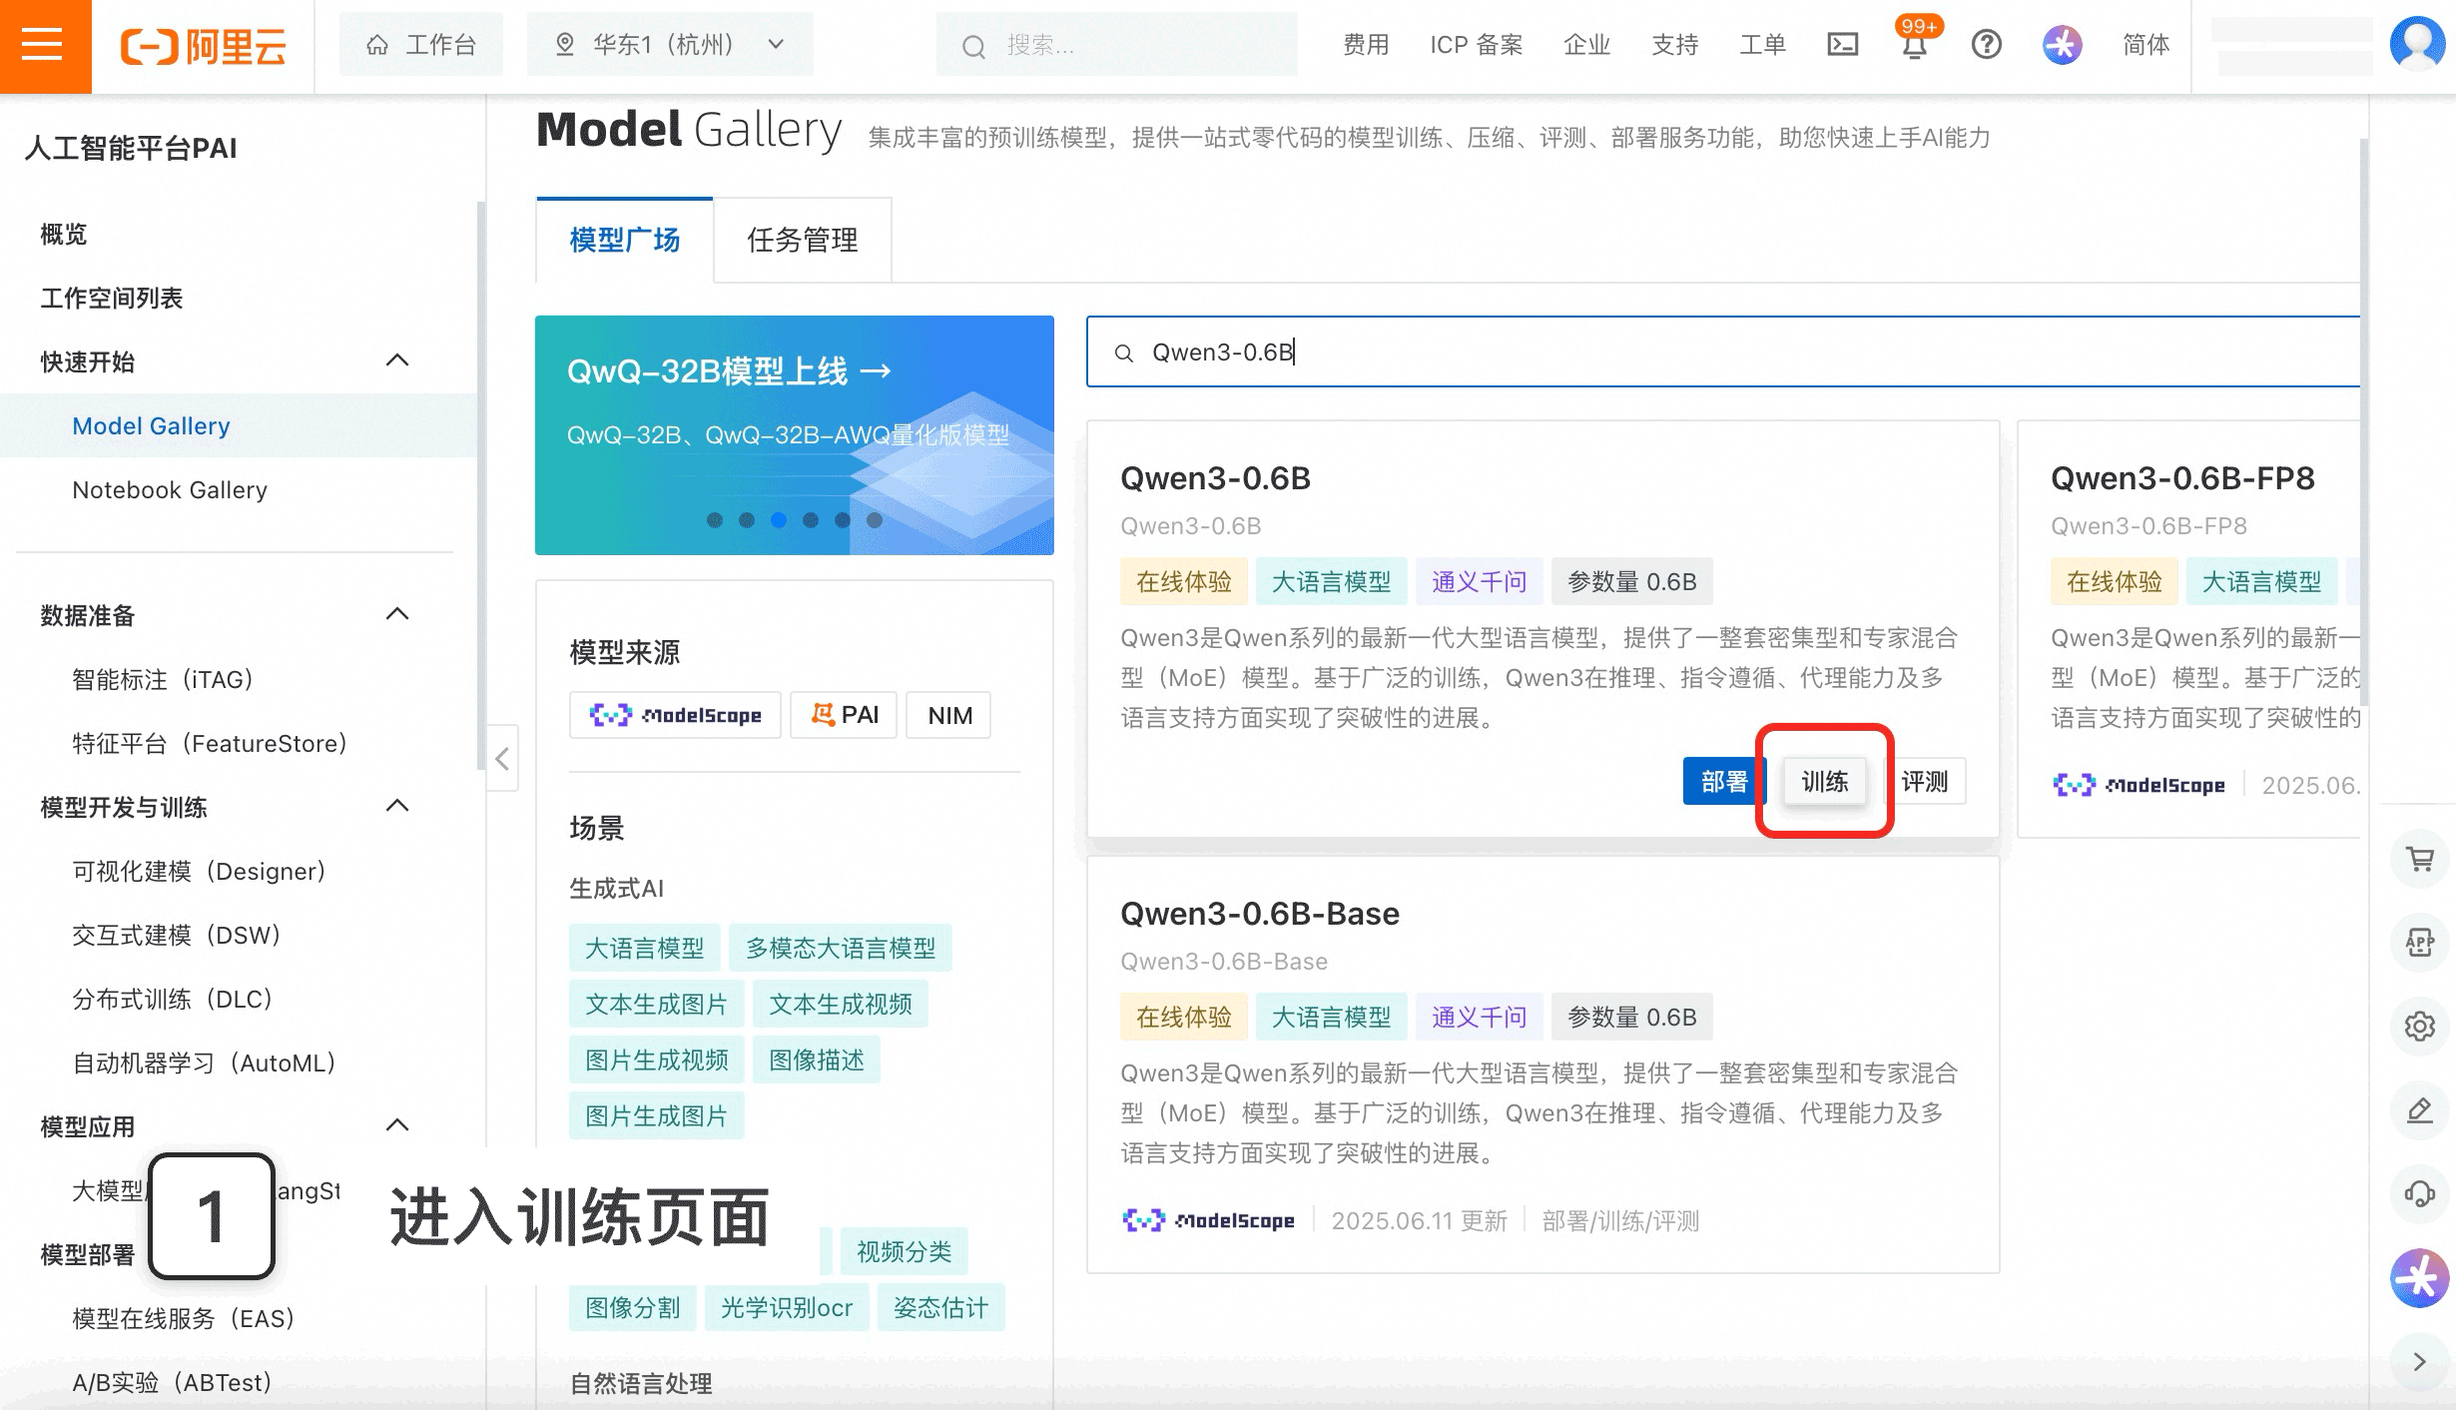Click the 评测 button on Qwen3-0.6B card

pos(1925,781)
